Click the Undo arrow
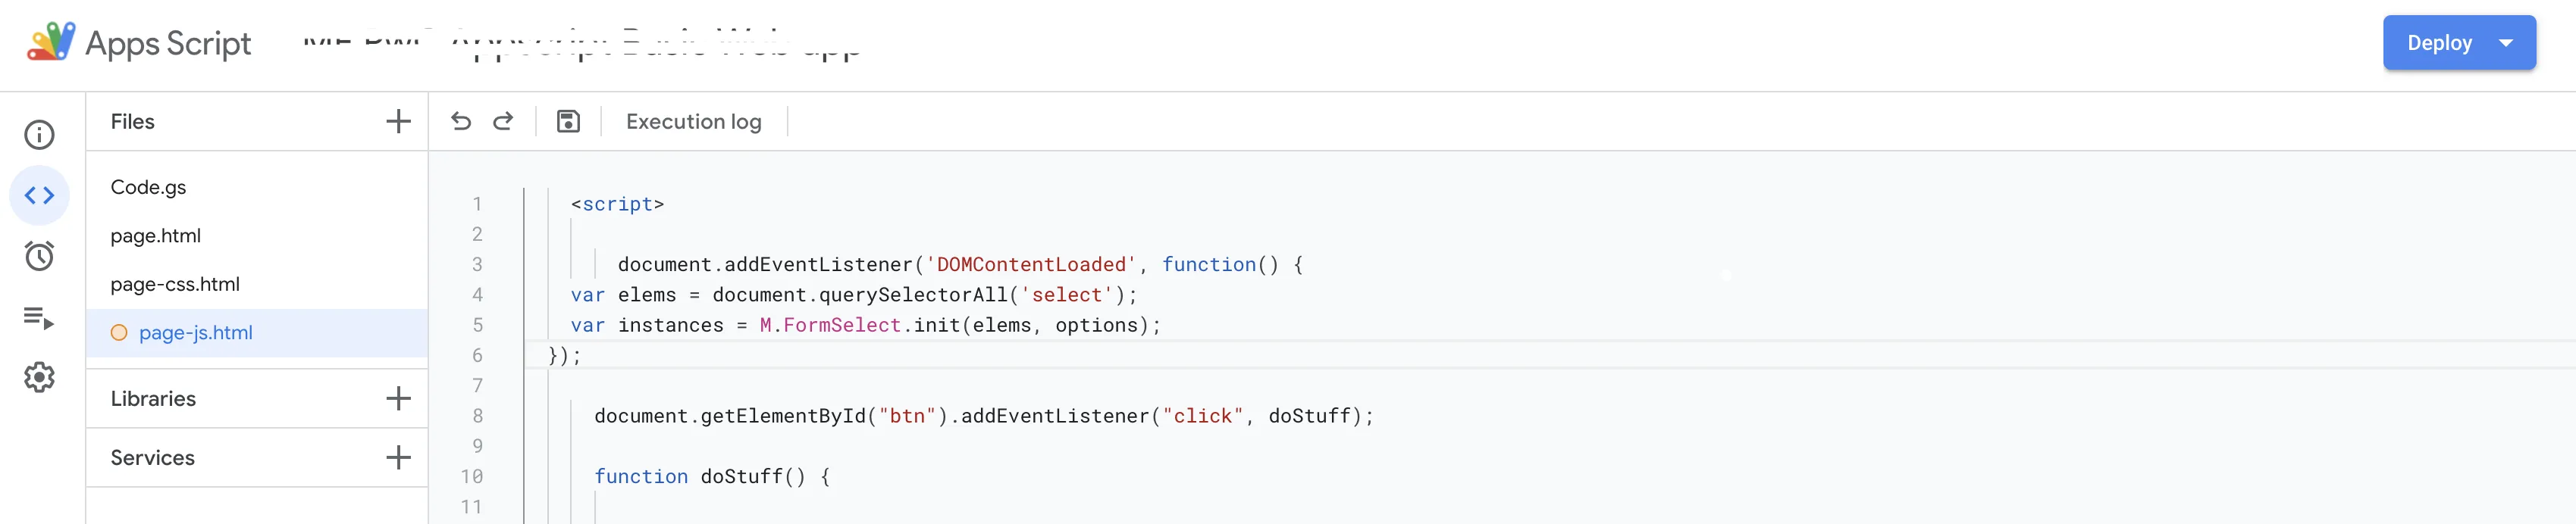 point(461,122)
